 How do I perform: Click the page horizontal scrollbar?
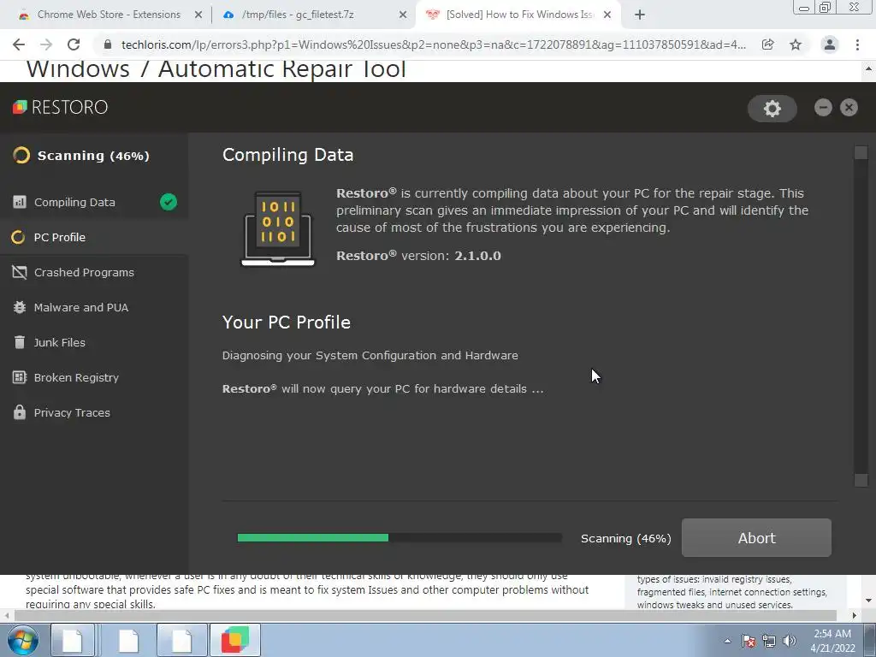point(424,615)
